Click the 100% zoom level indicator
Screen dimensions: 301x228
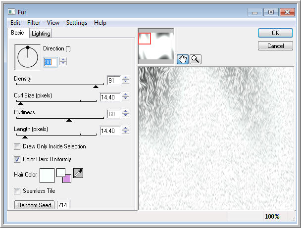tap(272, 217)
